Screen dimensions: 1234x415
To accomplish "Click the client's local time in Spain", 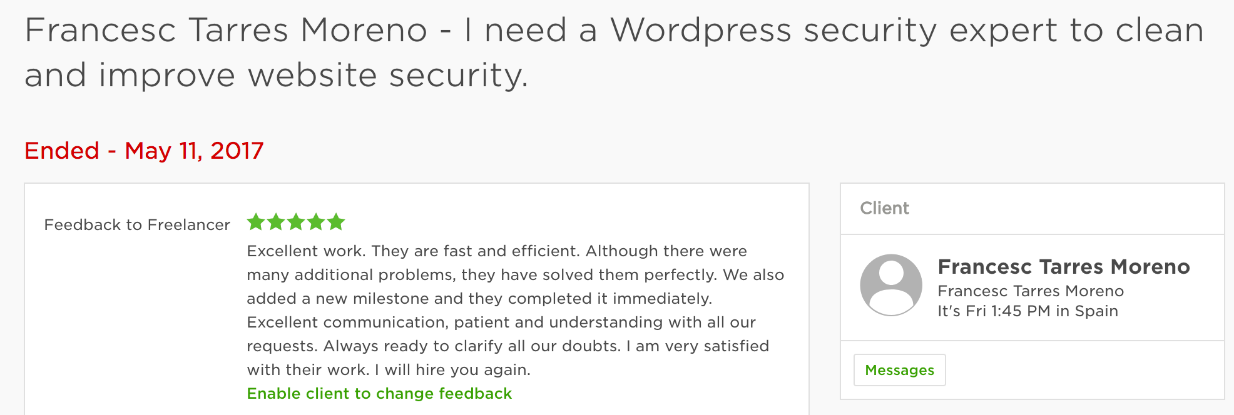I will pos(1027,311).
